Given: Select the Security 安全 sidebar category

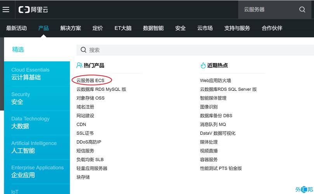Looking at the screenshot, I should pyautogui.click(x=37, y=98).
